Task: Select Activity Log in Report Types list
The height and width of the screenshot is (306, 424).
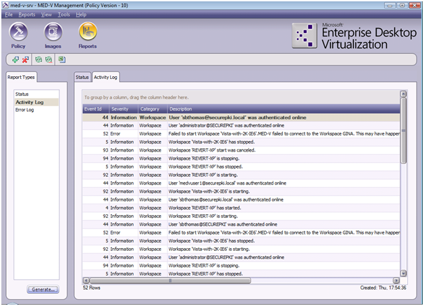Action: coord(36,102)
